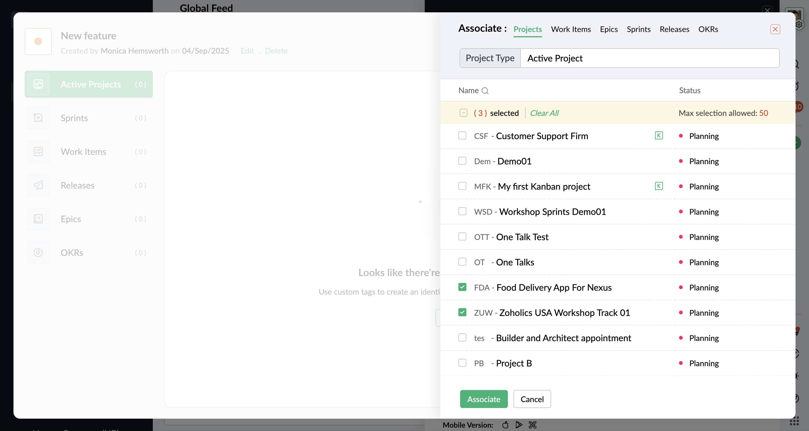Open the OKRs association tab

(x=708, y=29)
